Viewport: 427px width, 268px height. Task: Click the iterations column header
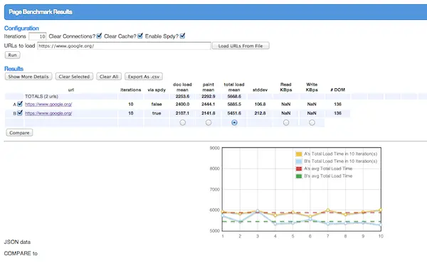coord(131,90)
